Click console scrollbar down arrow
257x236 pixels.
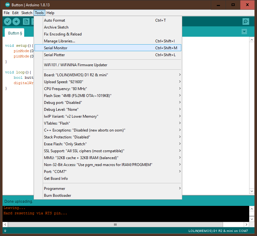[x=252, y=219]
